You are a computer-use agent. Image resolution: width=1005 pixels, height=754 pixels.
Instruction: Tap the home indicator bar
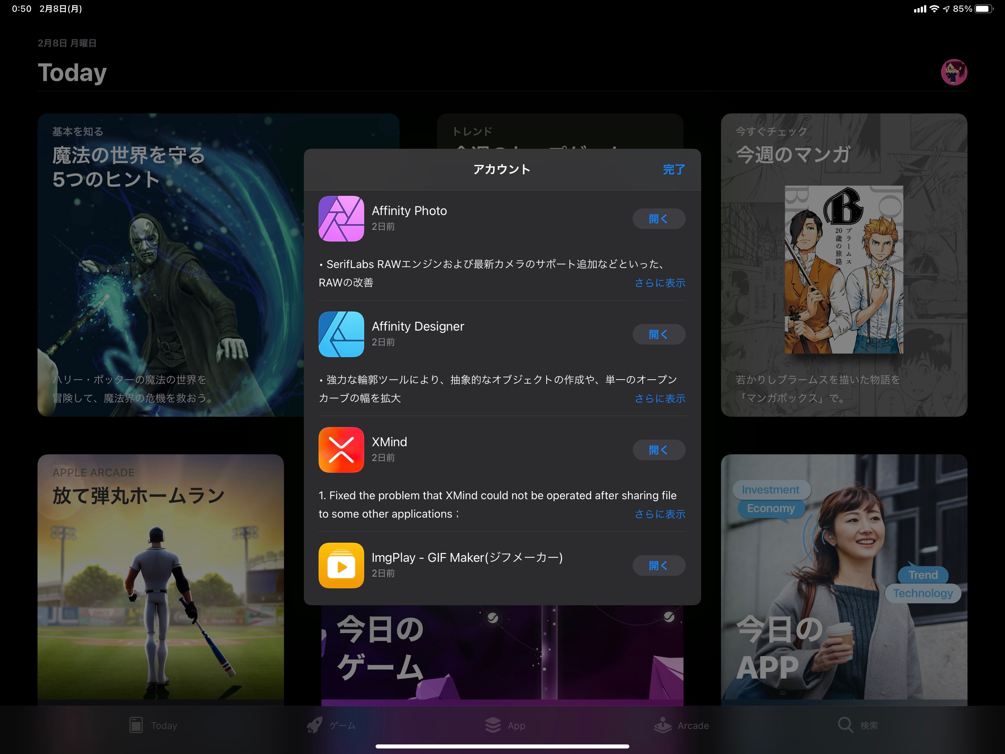coord(502,746)
